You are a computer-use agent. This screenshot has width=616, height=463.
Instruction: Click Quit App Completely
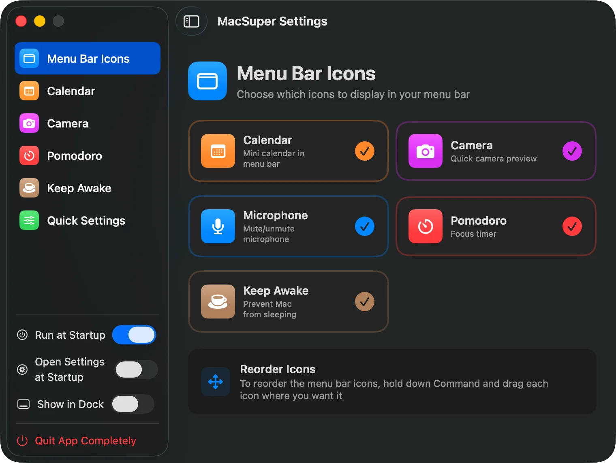tap(86, 440)
